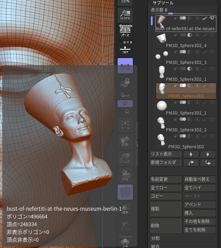Image resolution: width=221 pixels, height=248 pixels.
Task: Select the PM3D_Sphere3D2_3 subtool
Action: [x=186, y=58]
